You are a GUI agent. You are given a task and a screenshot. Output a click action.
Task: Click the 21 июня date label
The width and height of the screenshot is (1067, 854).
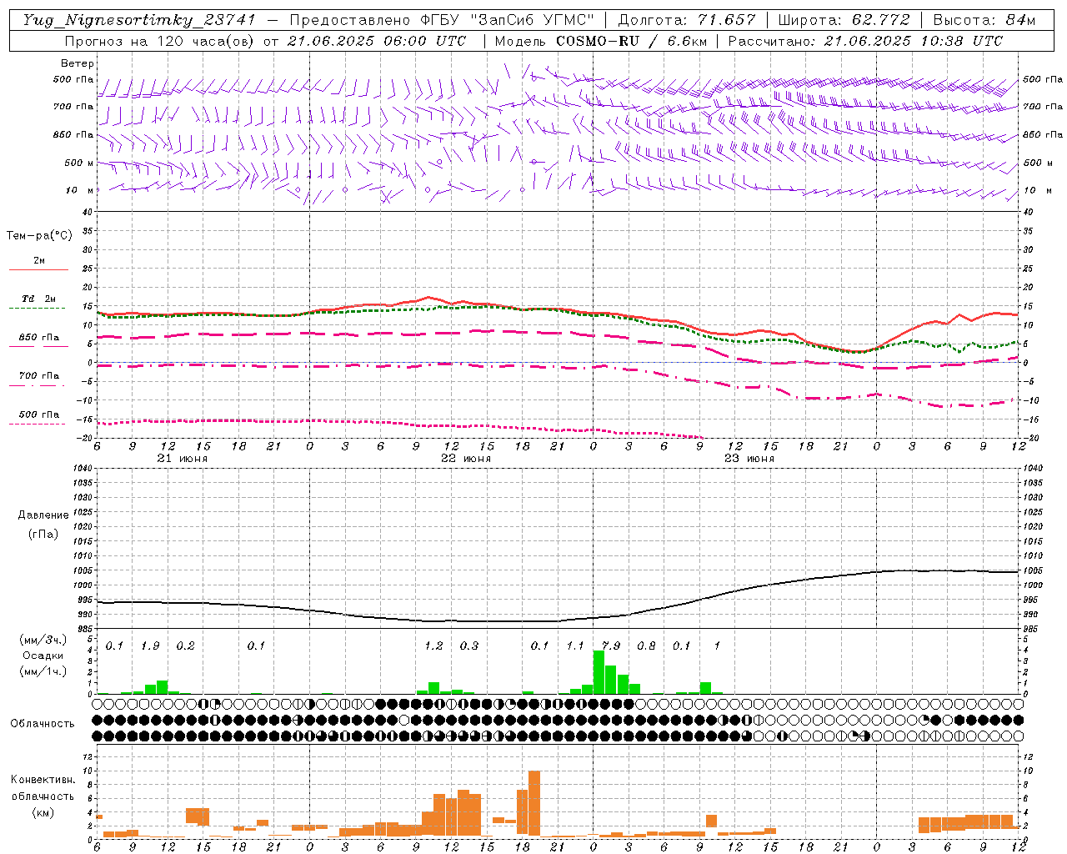[183, 459]
